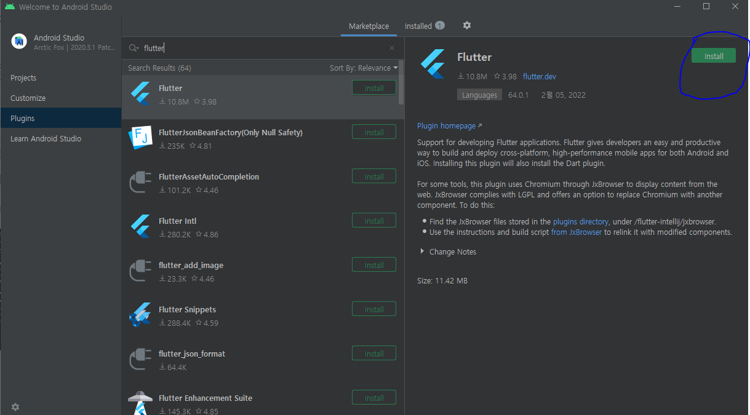
Task: Install FlutterAssetAutoCompletion plugin
Action: [x=374, y=176]
